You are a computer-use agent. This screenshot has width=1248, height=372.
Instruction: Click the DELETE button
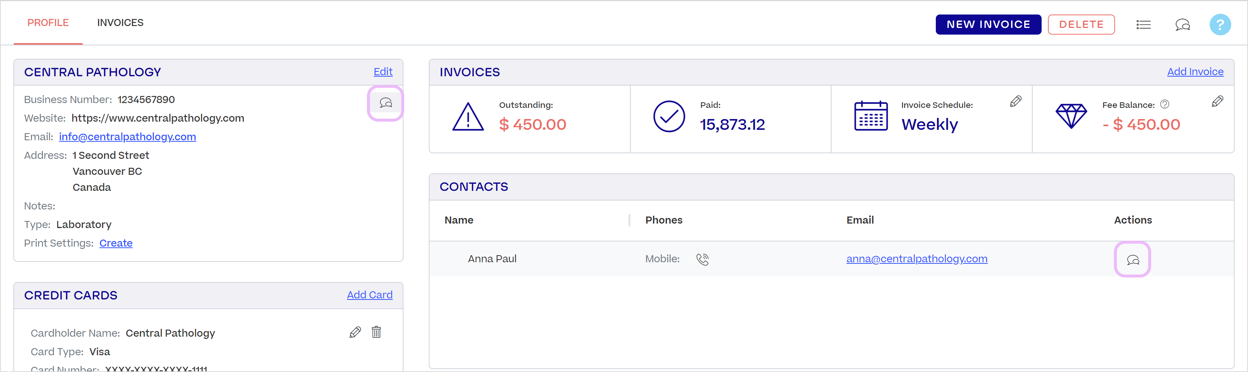tap(1081, 25)
